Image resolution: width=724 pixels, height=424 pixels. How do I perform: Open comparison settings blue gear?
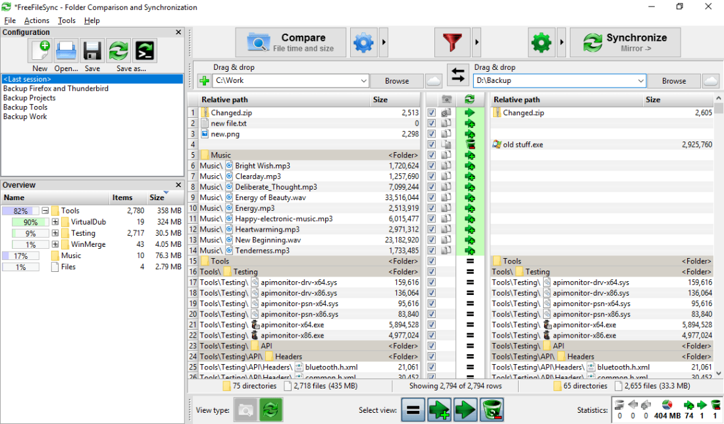click(363, 43)
